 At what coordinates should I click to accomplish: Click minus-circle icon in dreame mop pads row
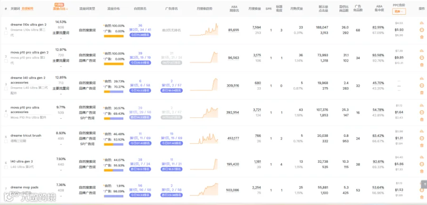[x=422, y=190]
